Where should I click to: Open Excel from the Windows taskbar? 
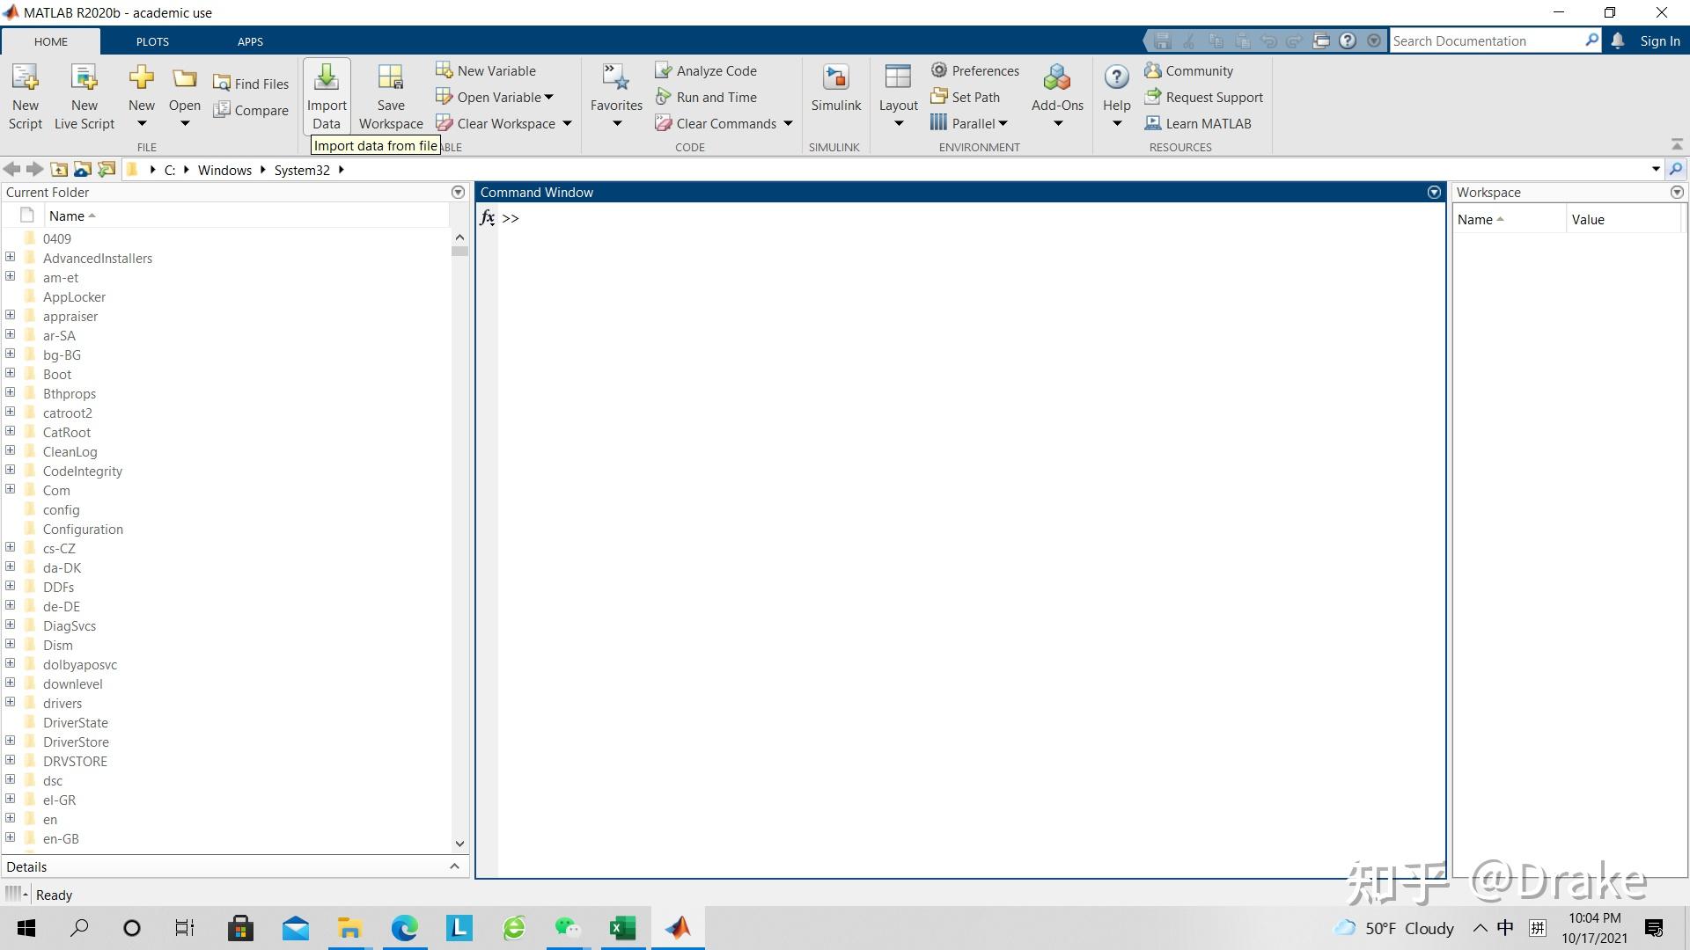coord(623,928)
